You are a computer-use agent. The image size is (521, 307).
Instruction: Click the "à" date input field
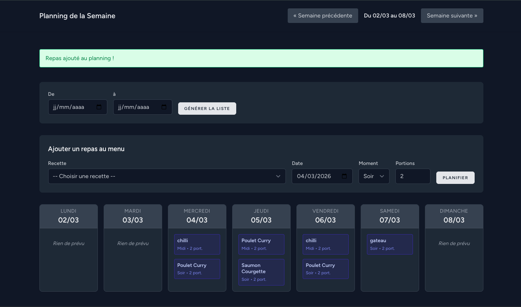click(138, 107)
